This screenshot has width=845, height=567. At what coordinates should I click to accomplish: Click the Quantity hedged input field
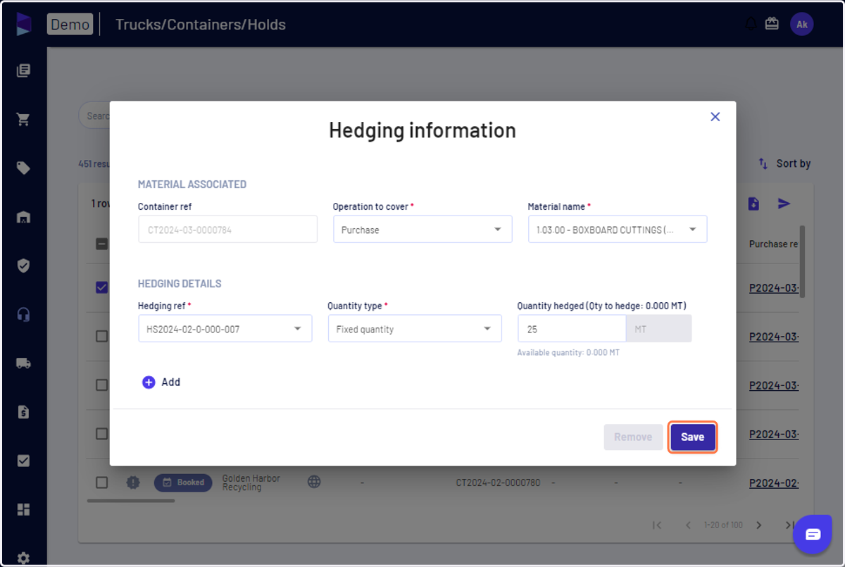(572, 329)
